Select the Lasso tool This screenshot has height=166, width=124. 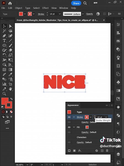click(x=10, y=31)
